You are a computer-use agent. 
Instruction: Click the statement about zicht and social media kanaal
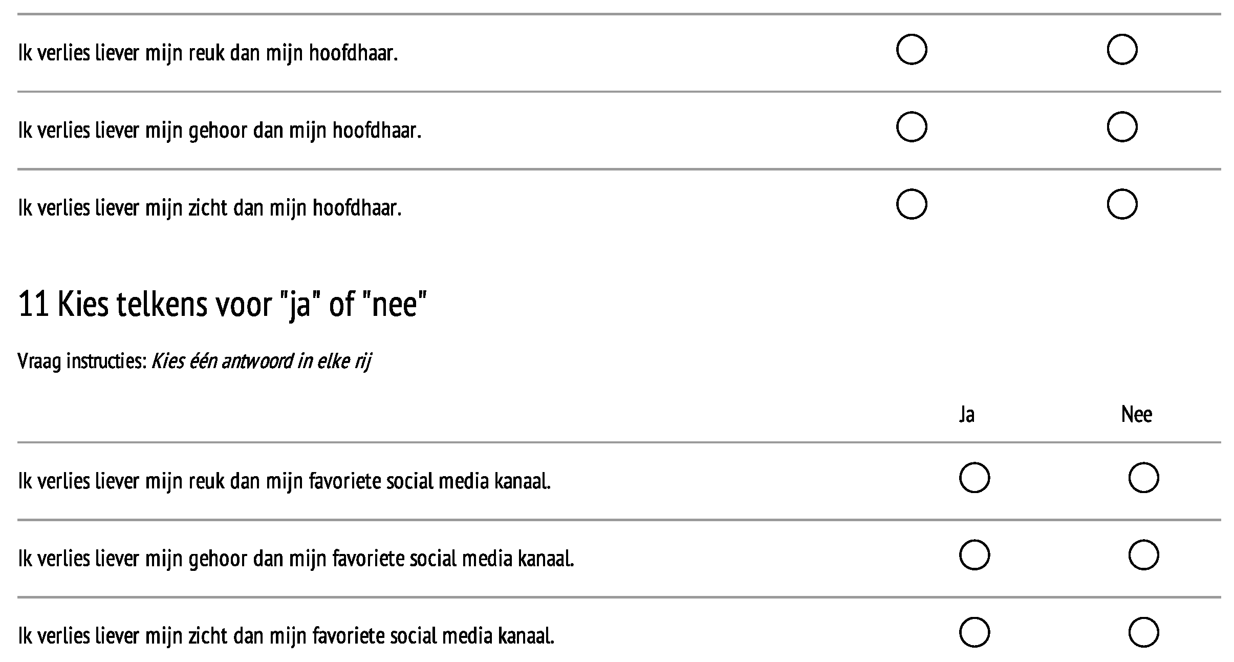click(x=286, y=636)
